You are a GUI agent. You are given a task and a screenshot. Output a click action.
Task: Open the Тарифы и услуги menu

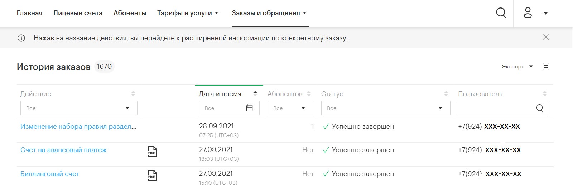[188, 13]
